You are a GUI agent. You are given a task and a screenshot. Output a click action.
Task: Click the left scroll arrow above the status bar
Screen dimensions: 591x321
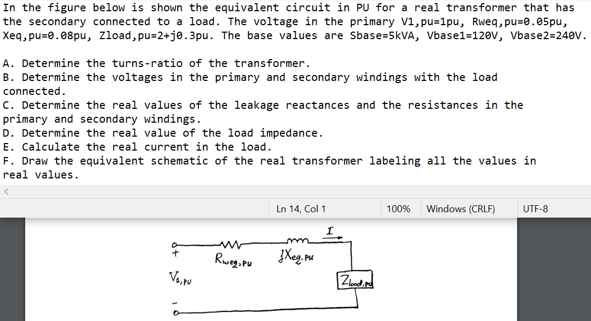point(5,192)
